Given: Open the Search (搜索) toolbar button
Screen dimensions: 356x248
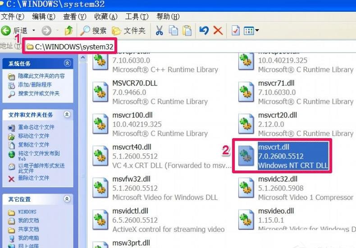Looking at the screenshot, I should pos(94,31).
